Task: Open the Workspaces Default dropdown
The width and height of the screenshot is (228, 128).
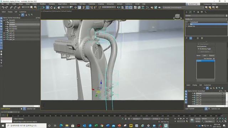Action: coord(219,4)
